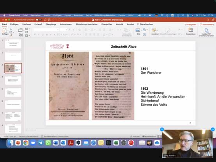The image size is (216, 162).
Task: Click the Kommentare button at the top right
Action: tap(207, 25)
